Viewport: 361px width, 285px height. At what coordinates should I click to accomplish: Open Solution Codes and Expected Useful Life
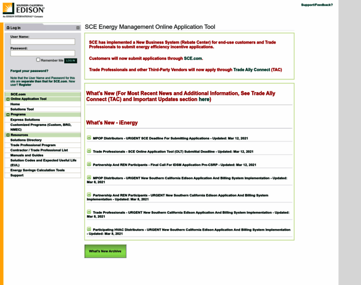(43, 162)
